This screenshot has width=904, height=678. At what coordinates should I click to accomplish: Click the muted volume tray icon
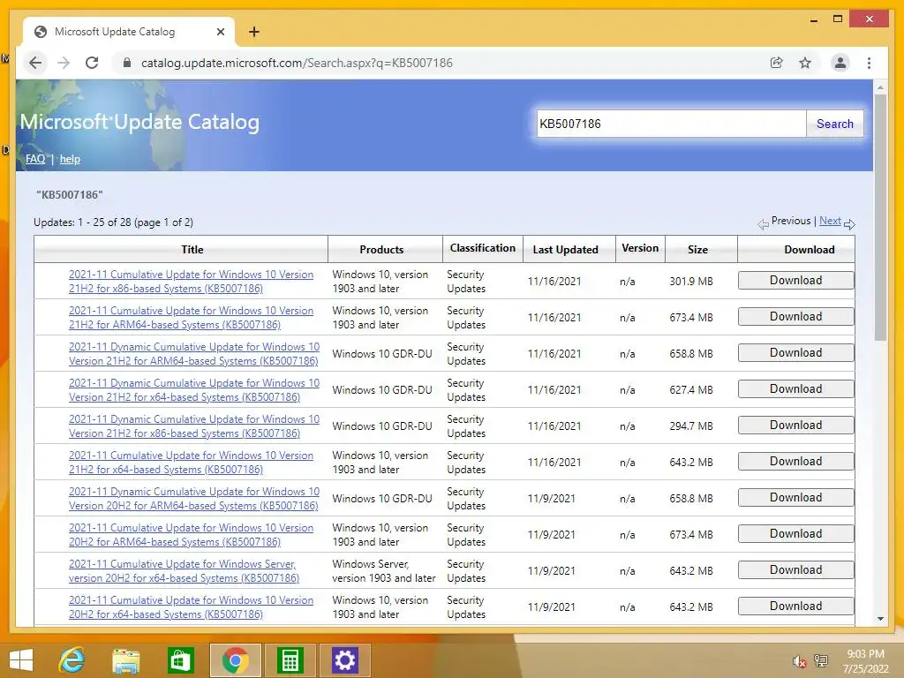coord(799,661)
